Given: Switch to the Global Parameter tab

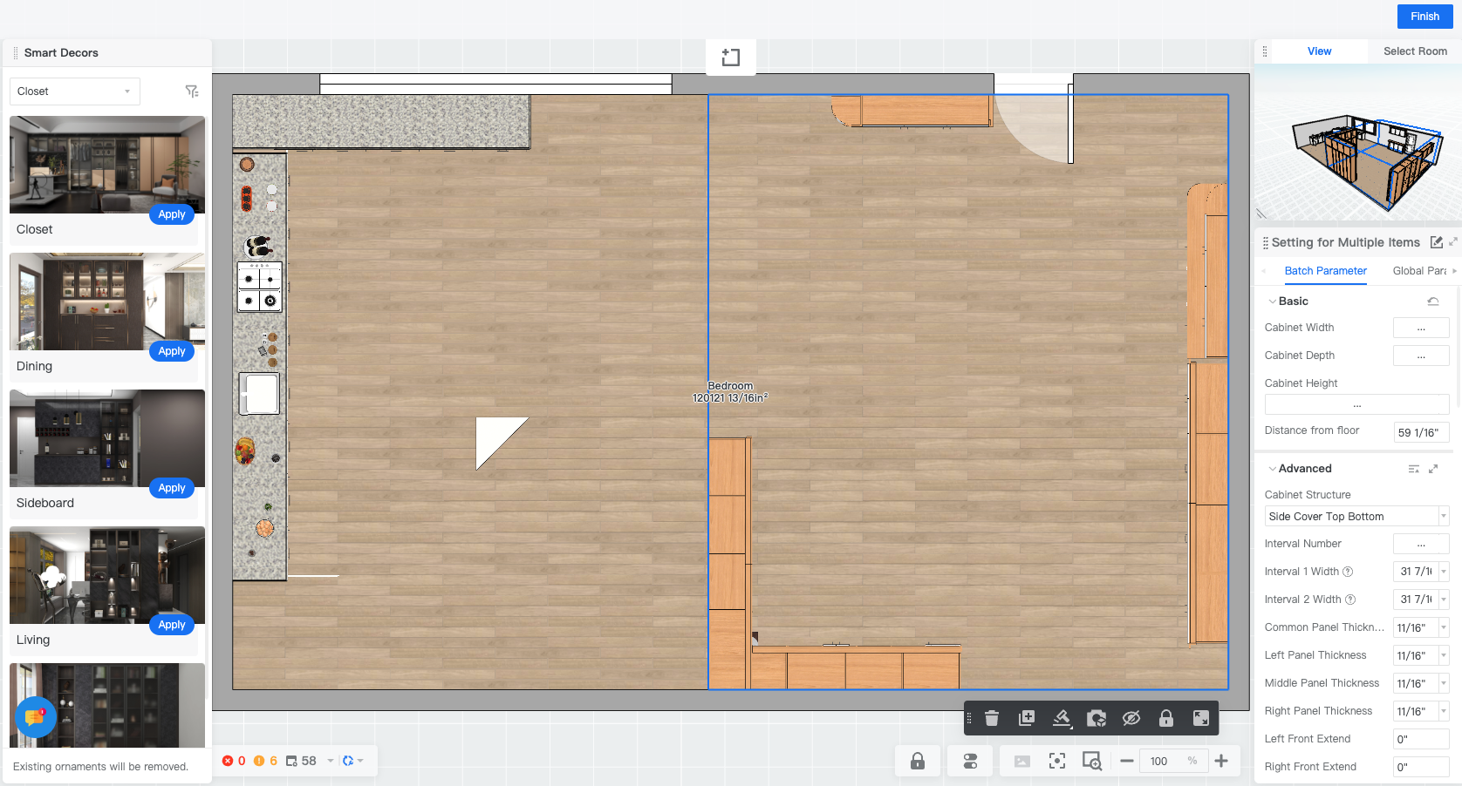Looking at the screenshot, I should [1419, 271].
